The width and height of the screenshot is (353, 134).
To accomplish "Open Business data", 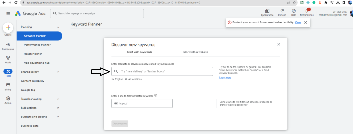I will click(x=30, y=126).
